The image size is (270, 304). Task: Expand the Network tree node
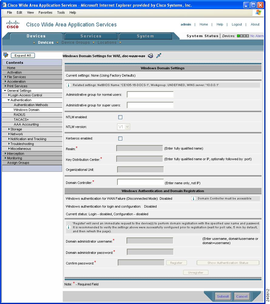pyautogui.click(x=9, y=134)
